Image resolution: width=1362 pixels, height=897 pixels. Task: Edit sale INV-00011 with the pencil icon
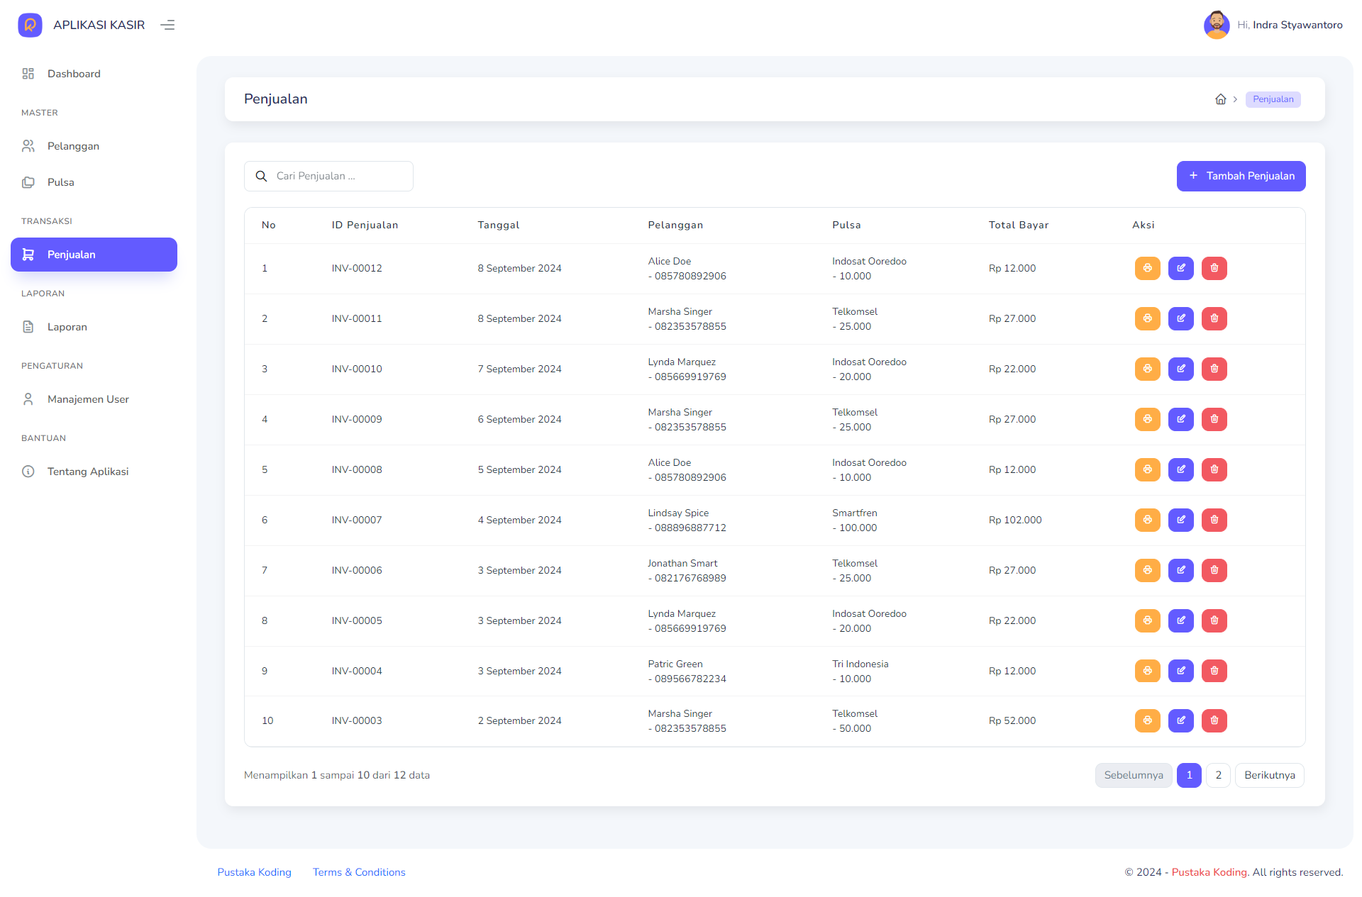click(1180, 318)
